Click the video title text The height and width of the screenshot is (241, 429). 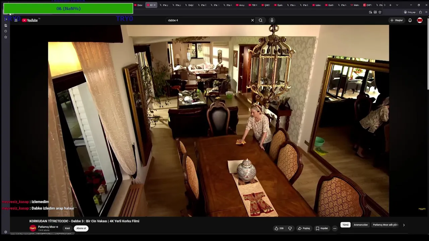coord(84,221)
